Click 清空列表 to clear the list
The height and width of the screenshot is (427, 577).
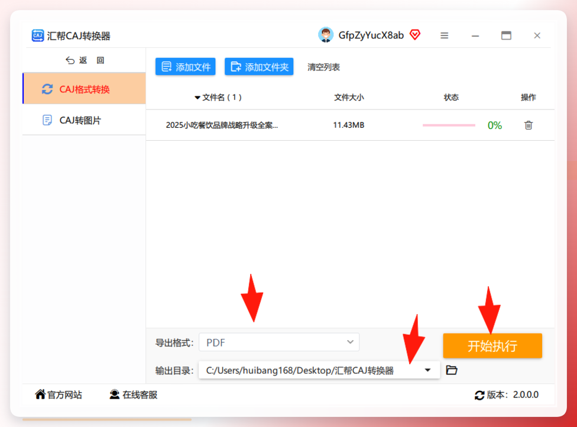[323, 67]
